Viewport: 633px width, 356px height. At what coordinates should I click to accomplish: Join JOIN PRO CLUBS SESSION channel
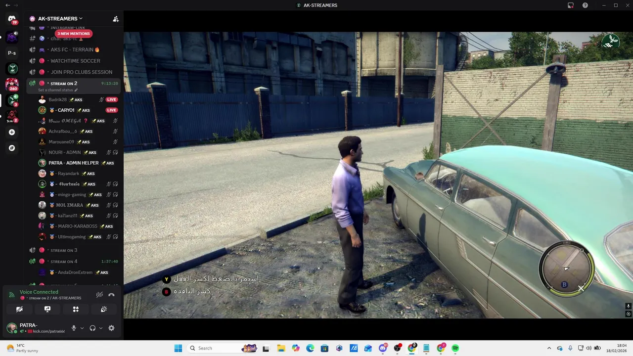(x=73, y=72)
